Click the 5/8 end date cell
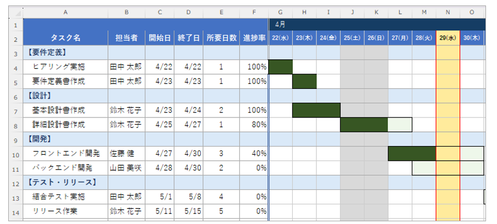 pos(189,197)
